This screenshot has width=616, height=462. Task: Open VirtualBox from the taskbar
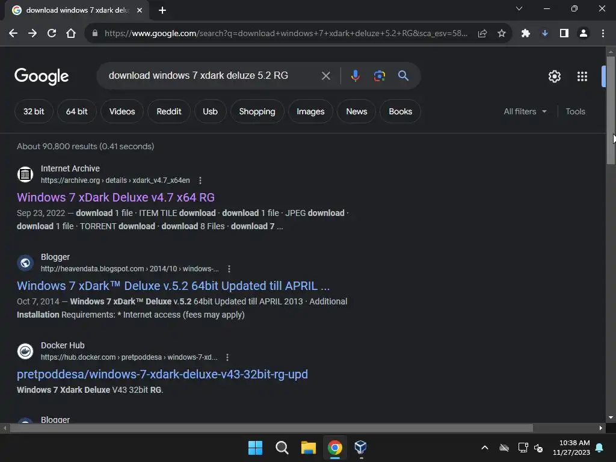click(x=361, y=448)
